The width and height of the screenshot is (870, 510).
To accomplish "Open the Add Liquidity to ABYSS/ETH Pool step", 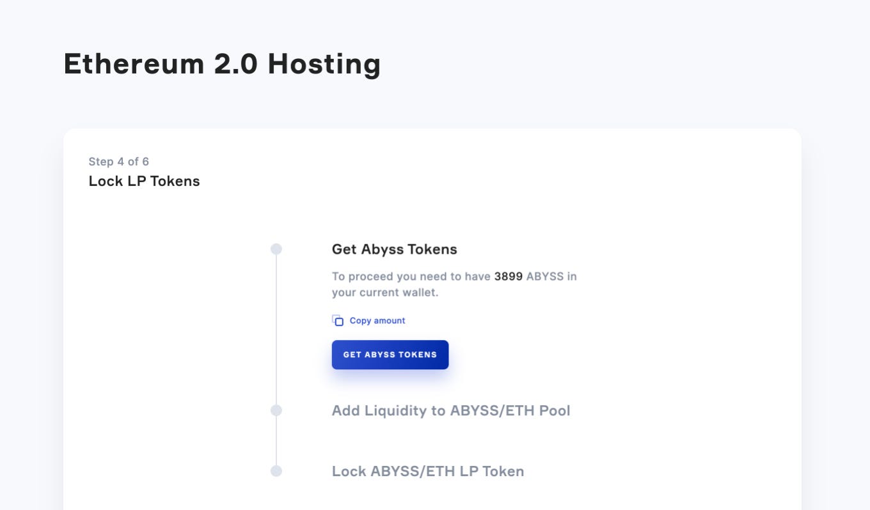I will pyautogui.click(x=450, y=411).
